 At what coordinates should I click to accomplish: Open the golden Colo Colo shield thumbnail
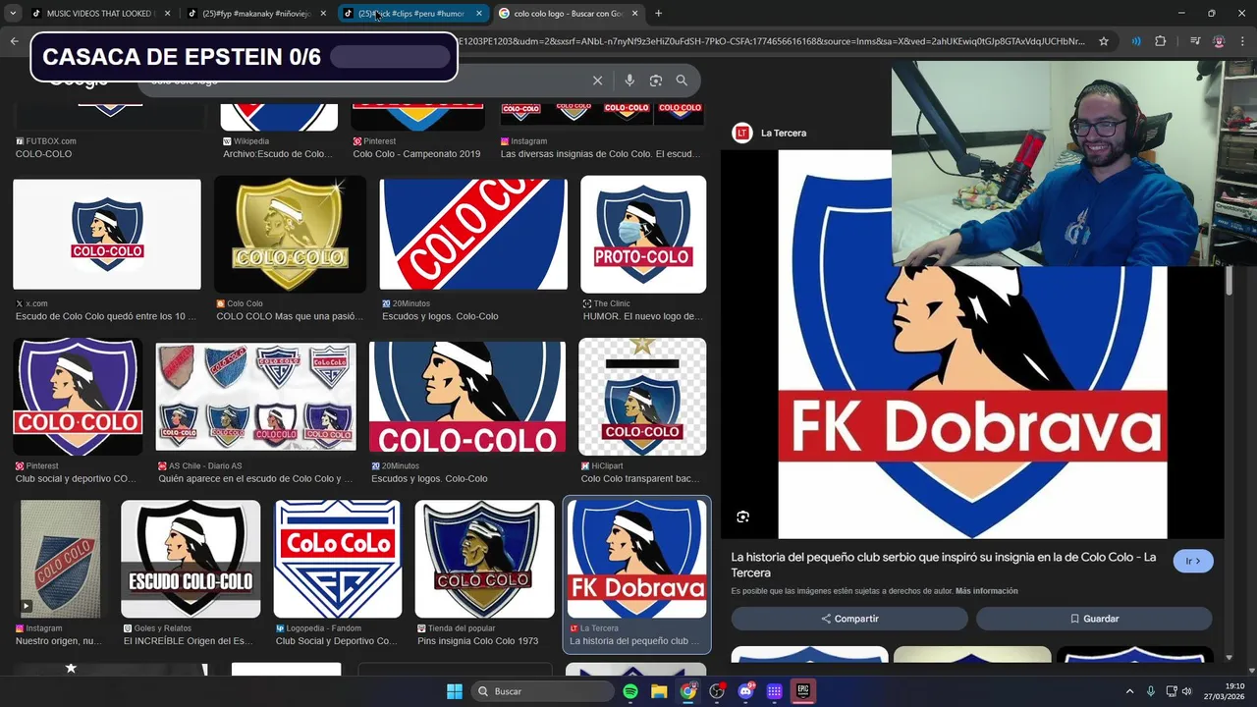coord(290,234)
